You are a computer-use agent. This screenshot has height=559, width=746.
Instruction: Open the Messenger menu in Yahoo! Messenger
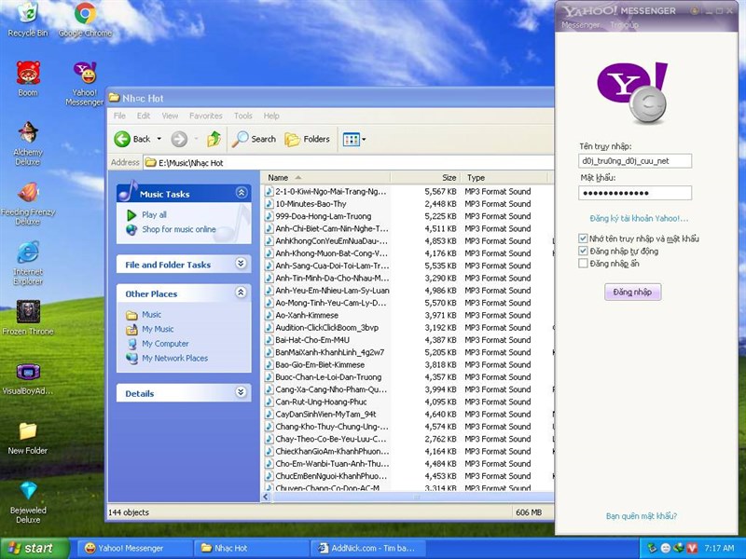[x=580, y=25]
